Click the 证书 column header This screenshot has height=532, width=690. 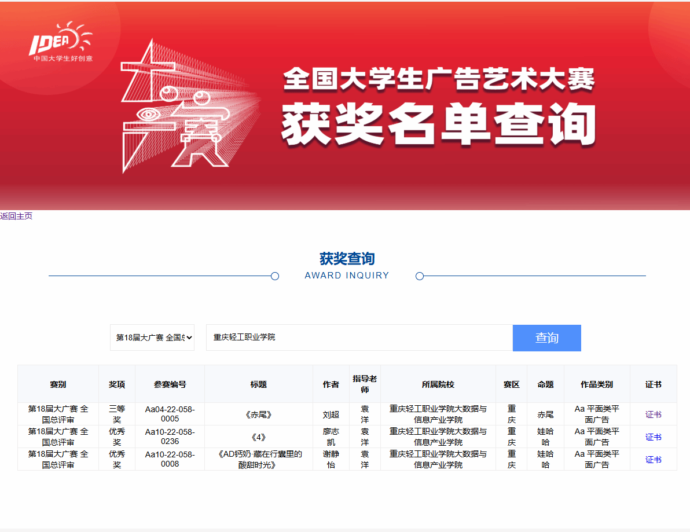[653, 384]
